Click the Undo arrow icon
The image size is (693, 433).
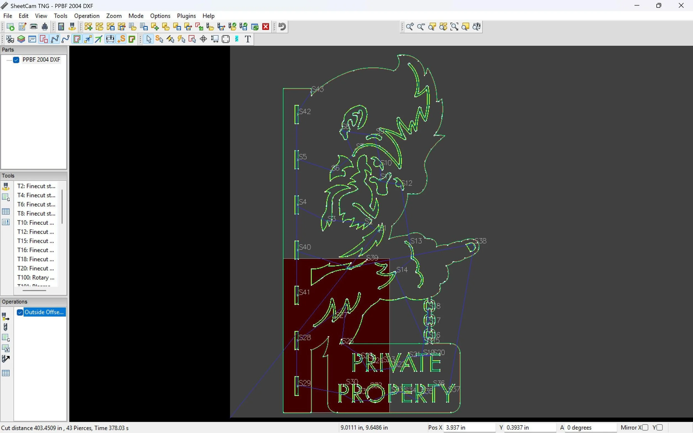click(x=282, y=27)
